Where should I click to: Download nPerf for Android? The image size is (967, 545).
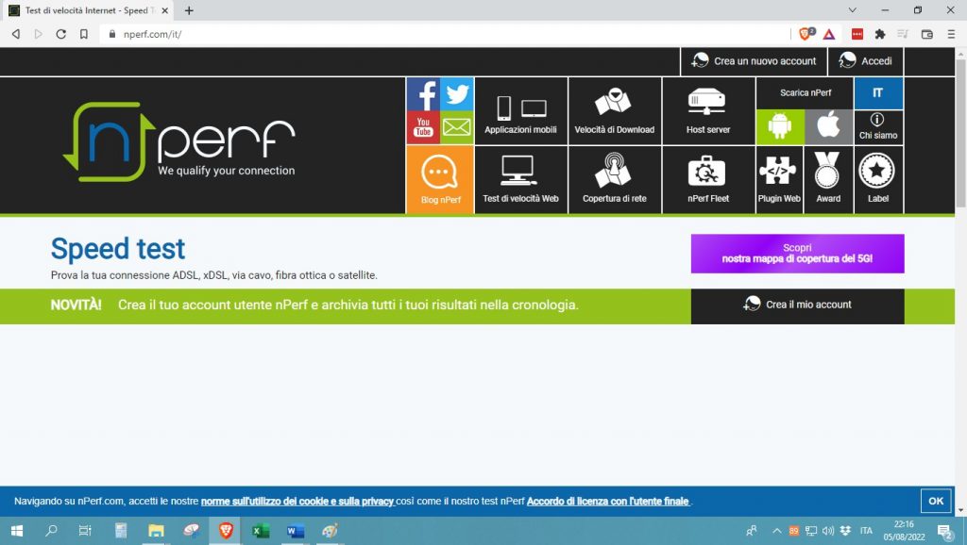[778, 126]
